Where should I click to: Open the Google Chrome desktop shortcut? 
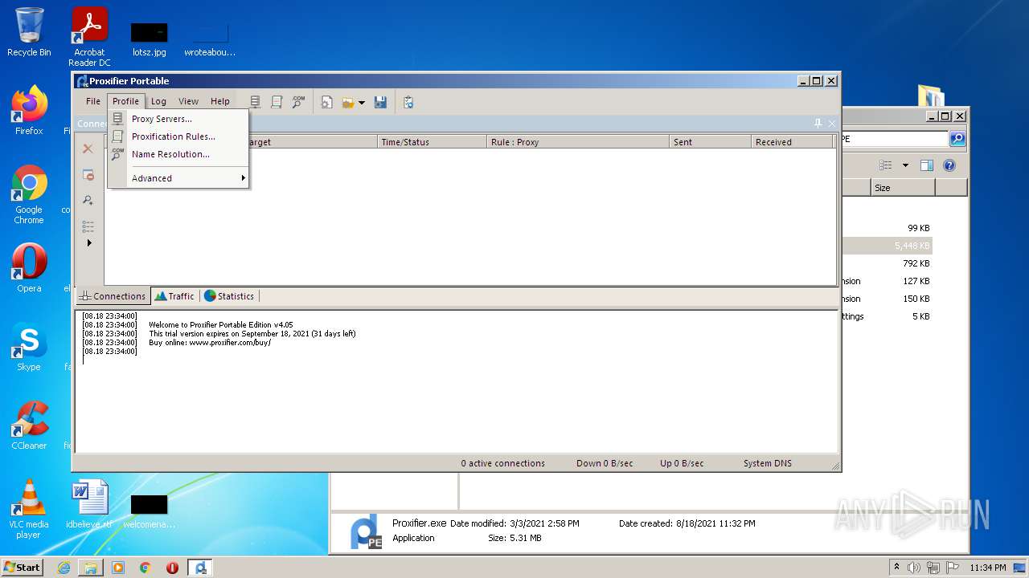(29, 195)
